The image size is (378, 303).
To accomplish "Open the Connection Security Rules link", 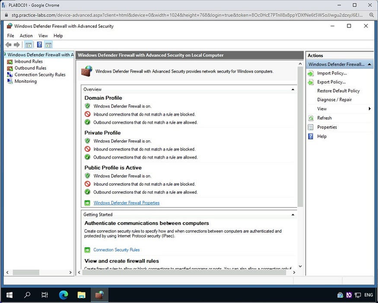I will 117,250.
